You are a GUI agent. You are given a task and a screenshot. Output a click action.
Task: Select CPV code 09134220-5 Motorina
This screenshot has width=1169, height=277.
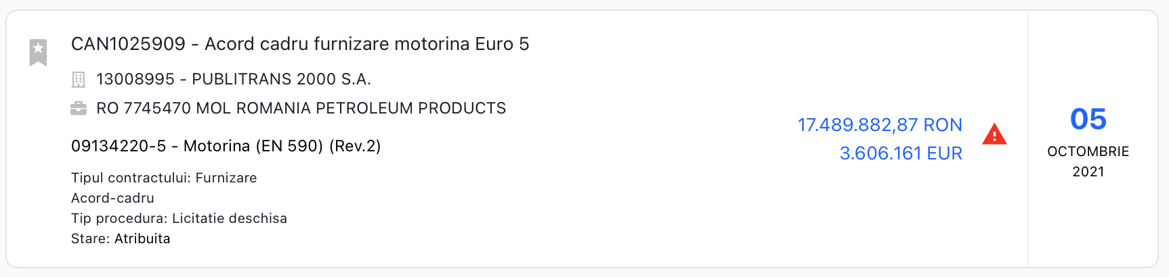click(x=226, y=146)
